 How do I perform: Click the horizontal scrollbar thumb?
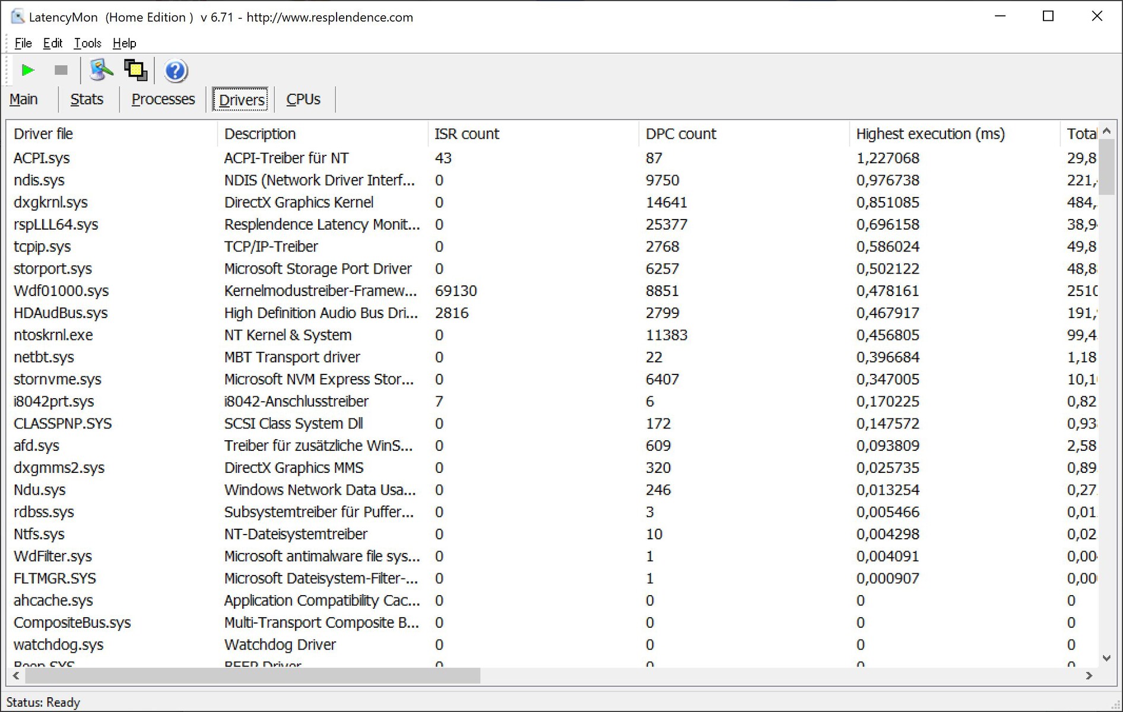252,675
